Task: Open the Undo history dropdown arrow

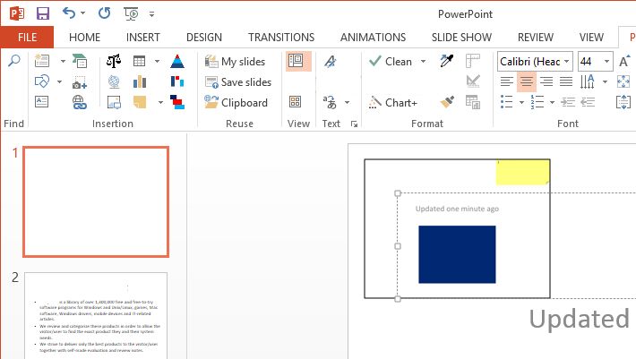Action: click(83, 13)
